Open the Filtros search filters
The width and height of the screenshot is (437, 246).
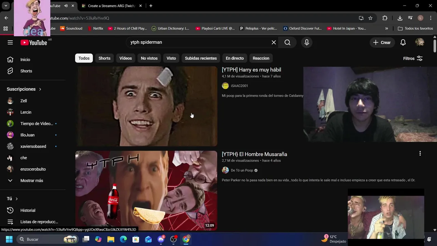click(x=413, y=58)
